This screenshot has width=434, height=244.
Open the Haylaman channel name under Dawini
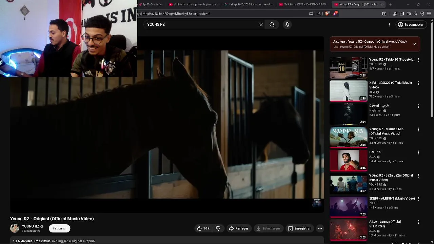coord(376,110)
